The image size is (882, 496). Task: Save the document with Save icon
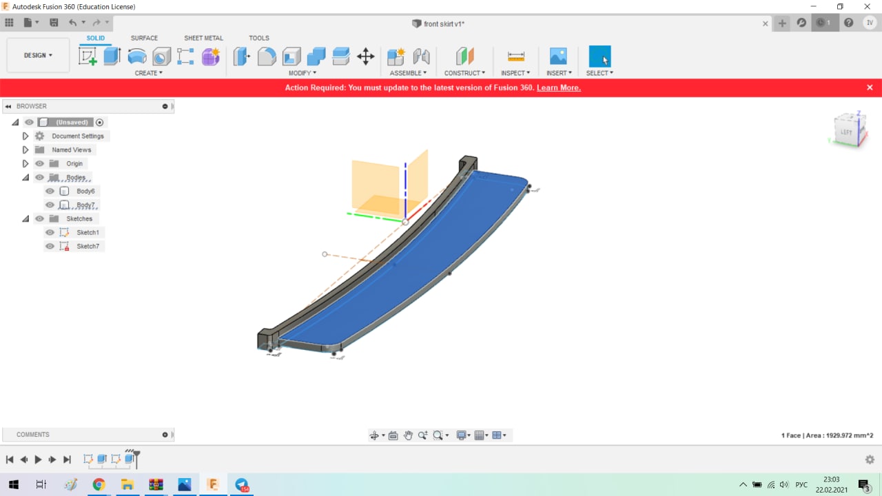[x=54, y=23]
